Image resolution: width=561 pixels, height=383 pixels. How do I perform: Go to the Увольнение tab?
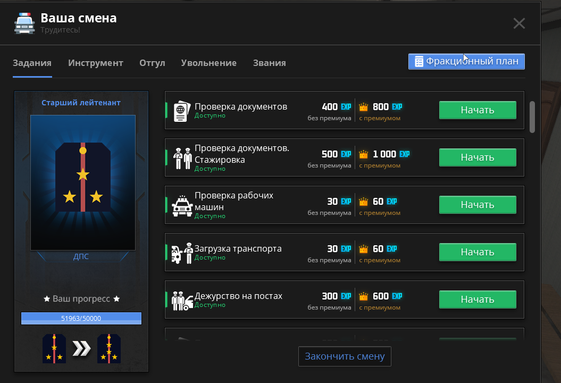[x=208, y=63]
